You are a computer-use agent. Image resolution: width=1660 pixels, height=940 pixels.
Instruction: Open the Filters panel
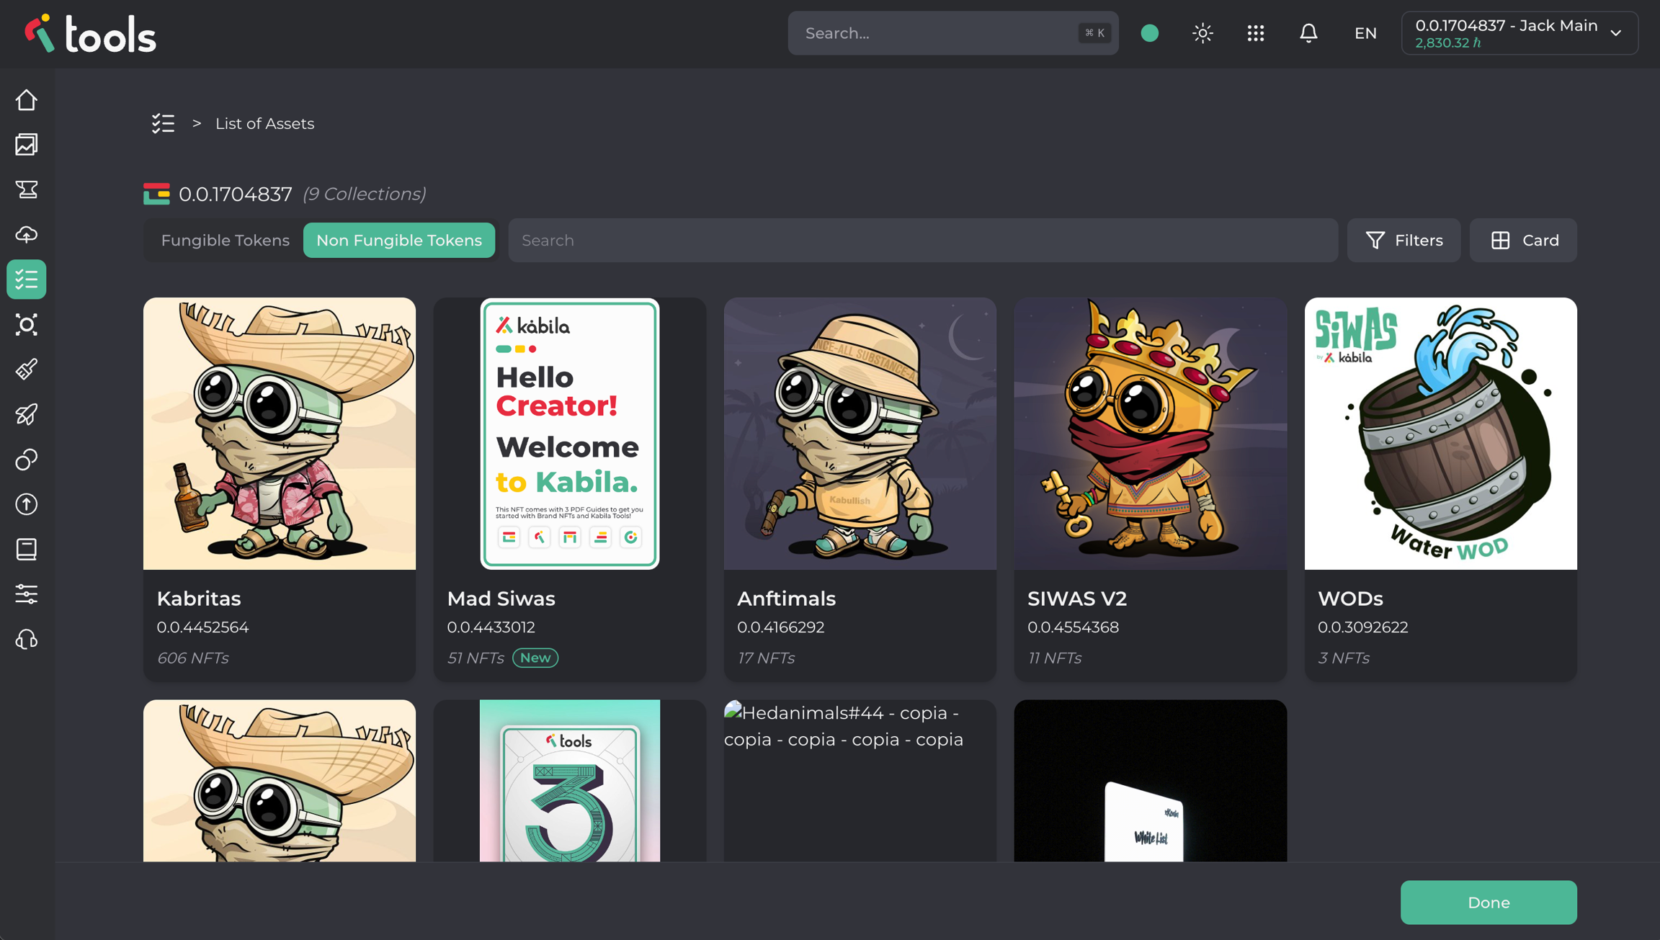point(1404,241)
